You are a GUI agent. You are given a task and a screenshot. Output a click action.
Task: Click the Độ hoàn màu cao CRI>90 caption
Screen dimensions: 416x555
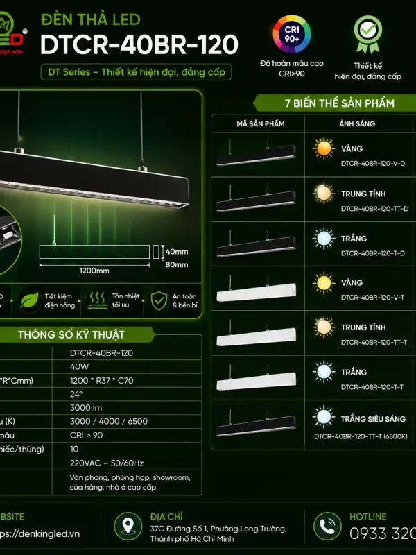point(292,68)
